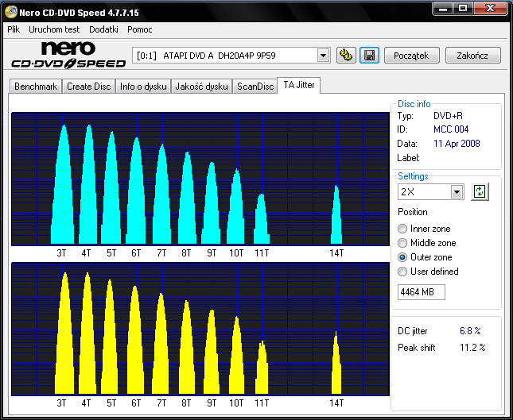
Task: Switch to the Create Disc tab
Action: (88, 87)
